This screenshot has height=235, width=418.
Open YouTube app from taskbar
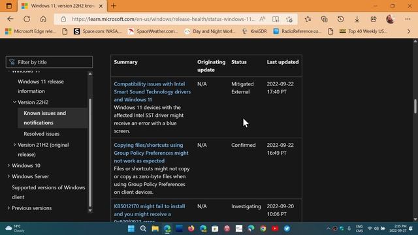click(x=275, y=228)
